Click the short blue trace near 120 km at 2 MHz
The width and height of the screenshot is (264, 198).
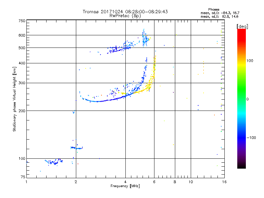77,148
